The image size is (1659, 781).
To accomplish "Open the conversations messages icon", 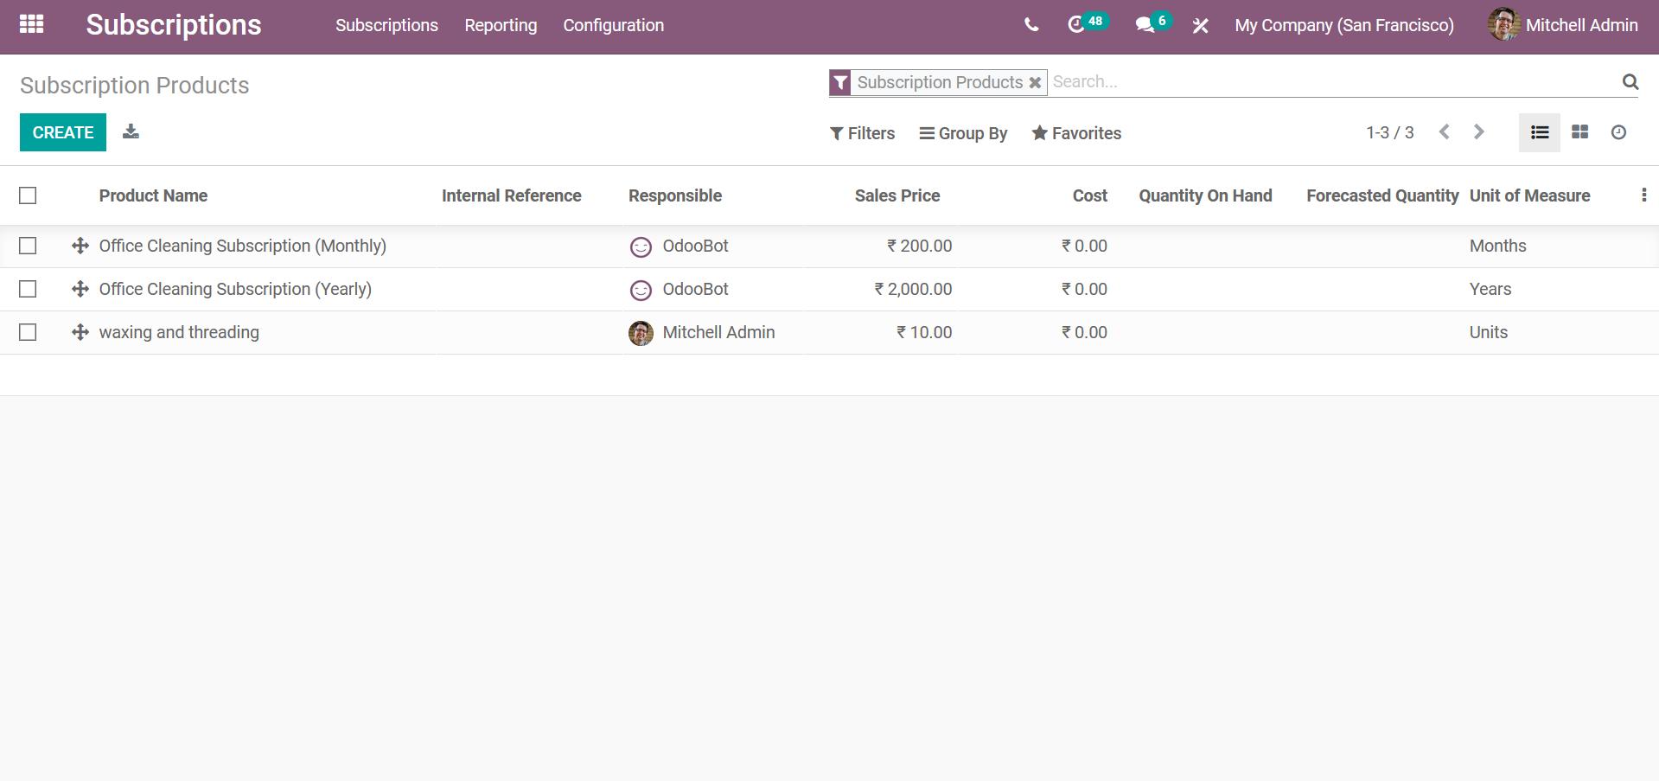I will [x=1145, y=25].
